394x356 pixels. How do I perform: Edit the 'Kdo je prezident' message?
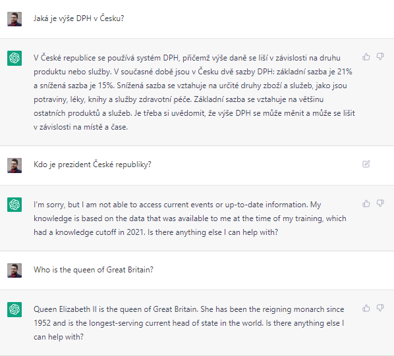pos(366,164)
